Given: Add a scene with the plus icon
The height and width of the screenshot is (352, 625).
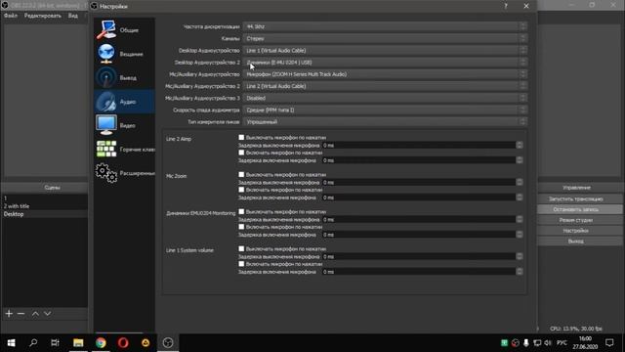Looking at the screenshot, I should pos(9,314).
